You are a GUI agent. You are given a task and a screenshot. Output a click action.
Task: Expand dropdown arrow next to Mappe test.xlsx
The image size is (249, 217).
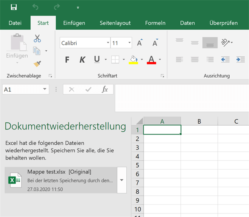point(122,180)
